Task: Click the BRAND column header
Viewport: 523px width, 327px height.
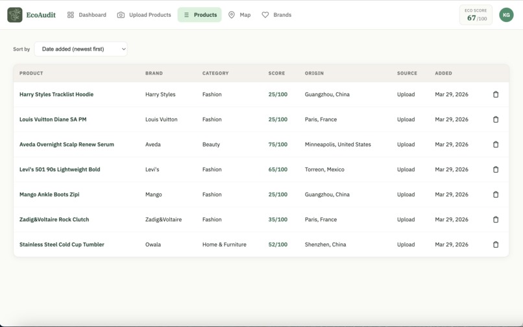Action: tap(154, 73)
